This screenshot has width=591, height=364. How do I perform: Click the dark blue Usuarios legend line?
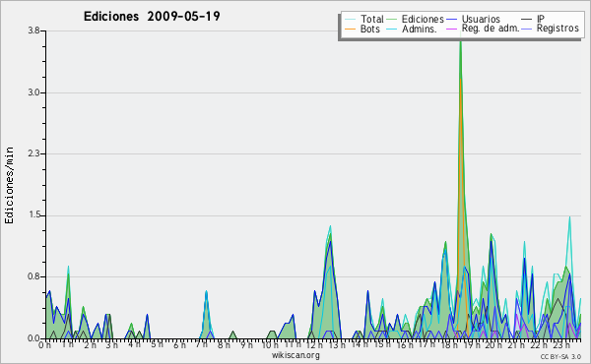tap(451, 20)
